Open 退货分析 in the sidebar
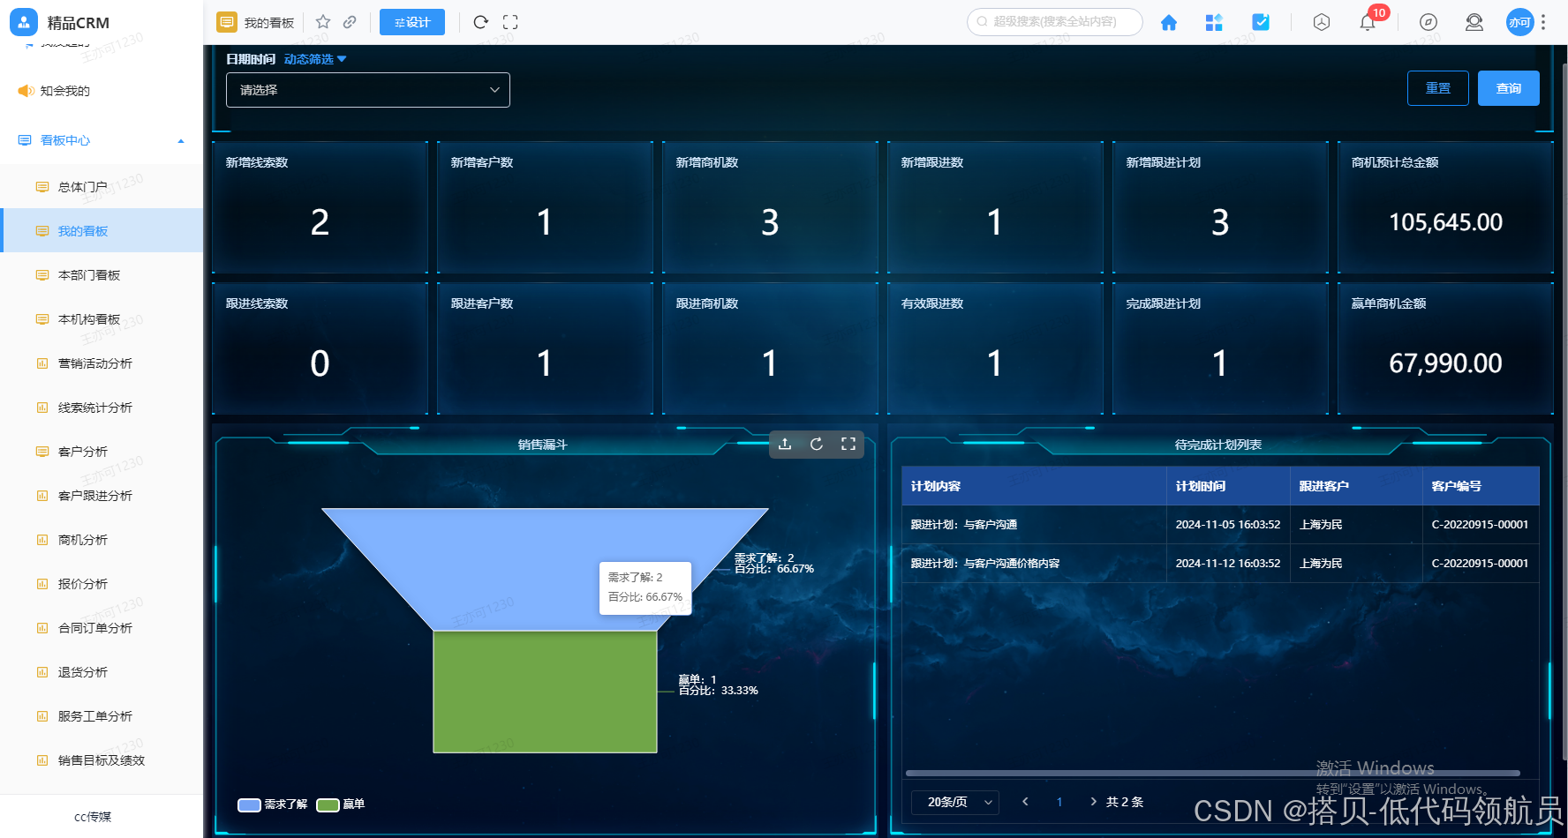Screen dimensions: 1568x838 (102, 672)
